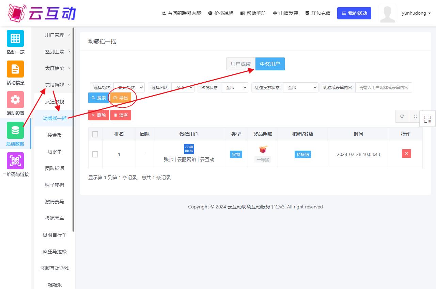Open 竖版互动游戏 in the sidebar
436x289 pixels.
54,268
